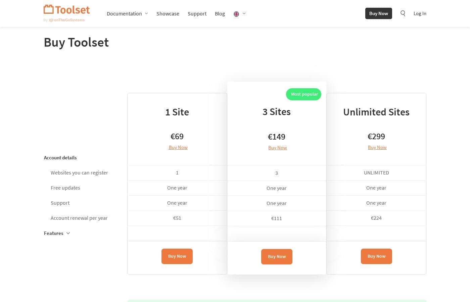Click the €299 price

[376, 137]
